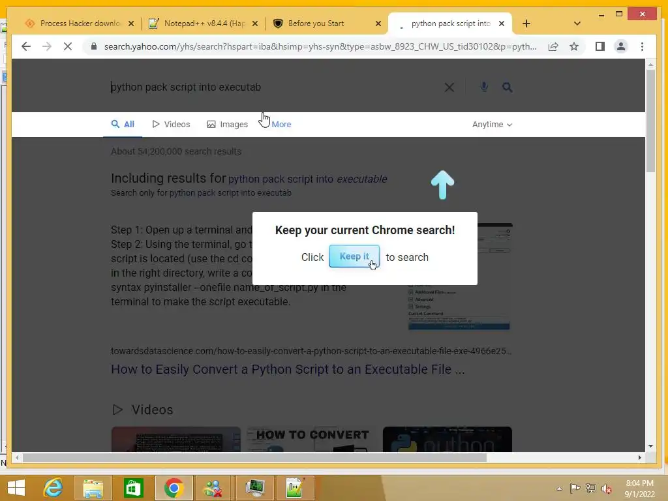Viewport: 668px width, 501px height.
Task: Click the Action Center flag tray icon
Action: point(575,489)
